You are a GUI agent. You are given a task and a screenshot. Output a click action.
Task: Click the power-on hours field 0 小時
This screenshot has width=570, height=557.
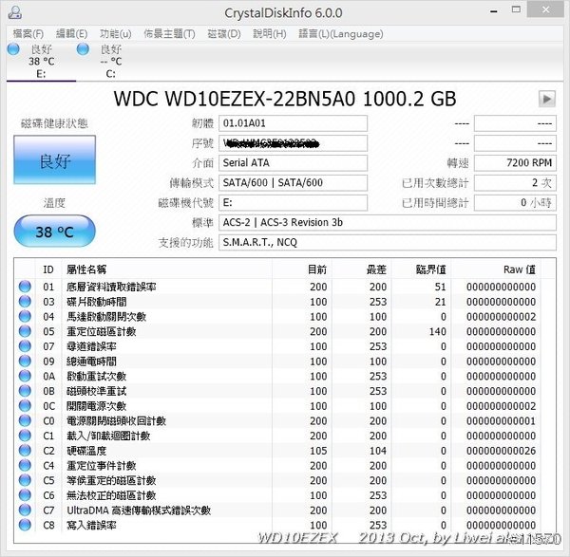tap(515, 203)
